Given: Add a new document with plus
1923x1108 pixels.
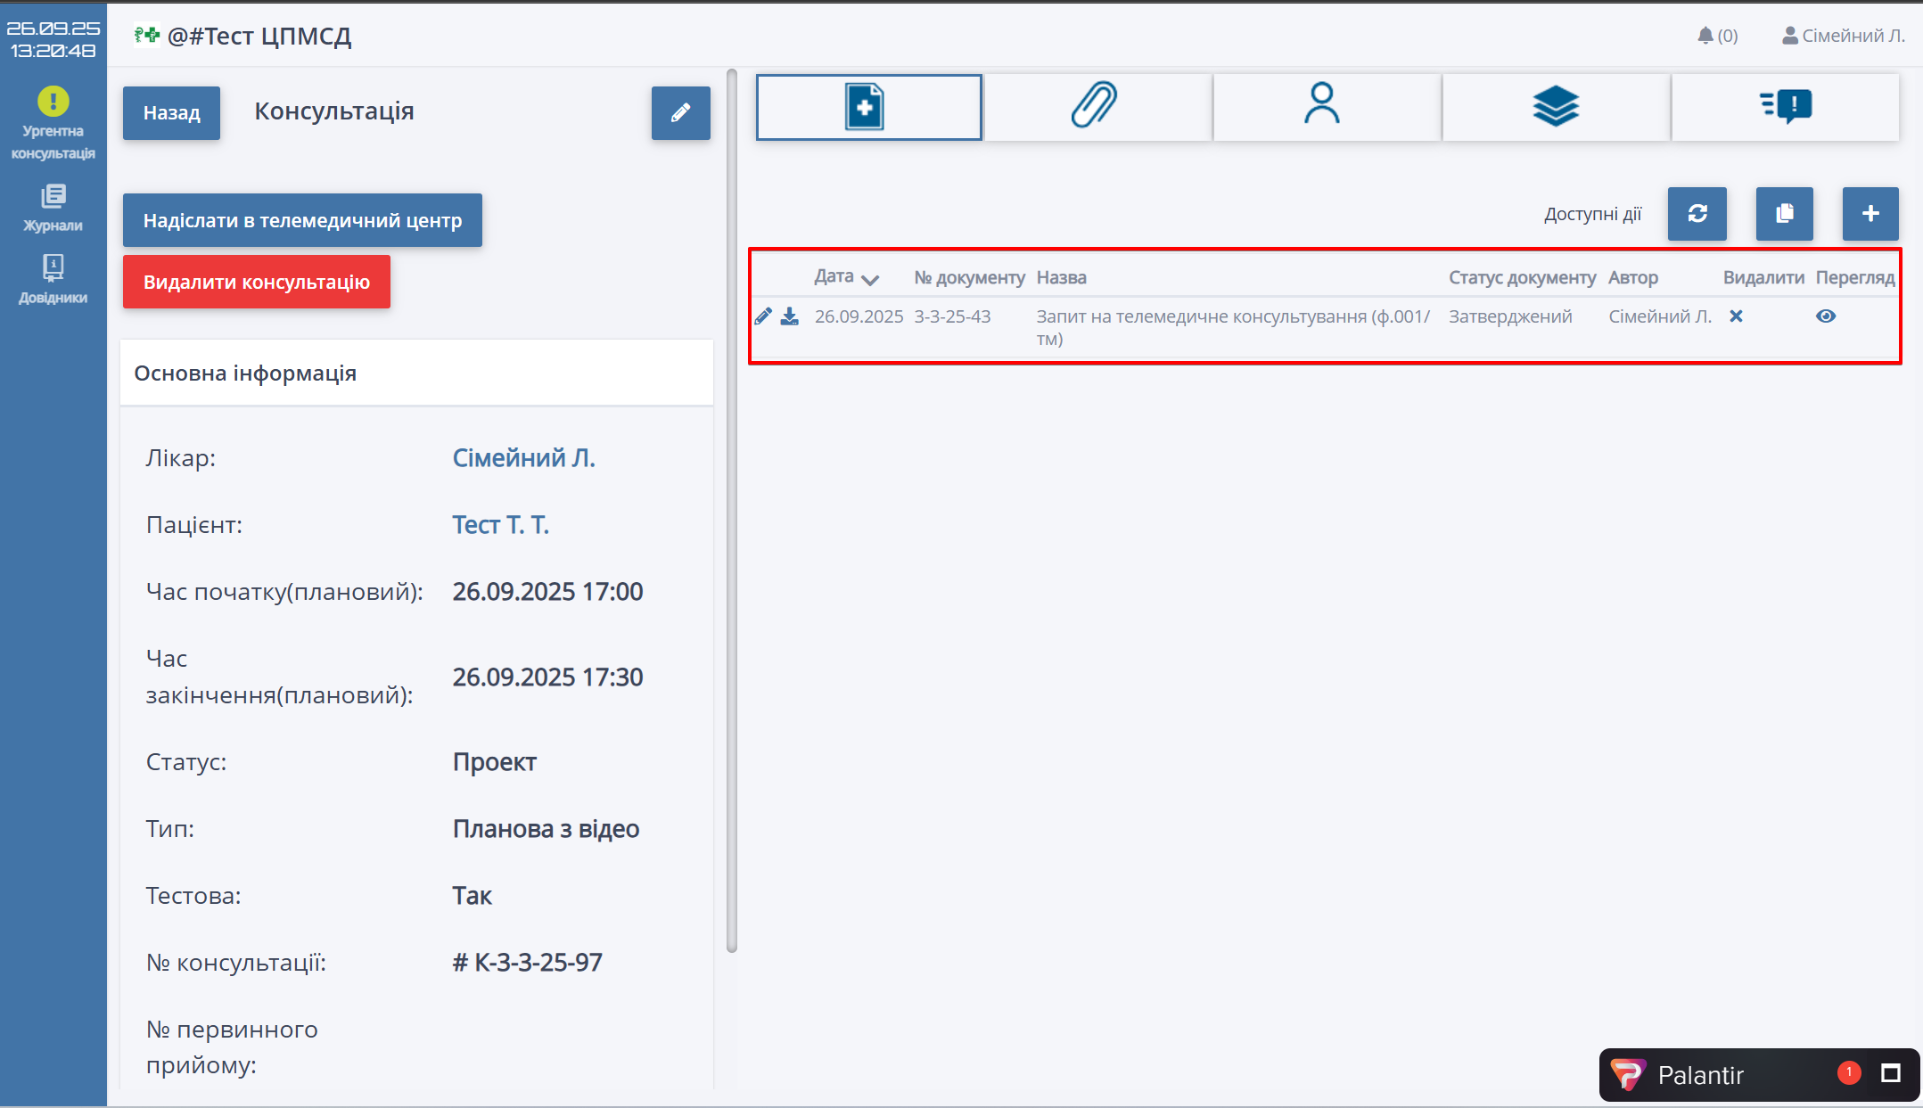Looking at the screenshot, I should click(1870, 214).
